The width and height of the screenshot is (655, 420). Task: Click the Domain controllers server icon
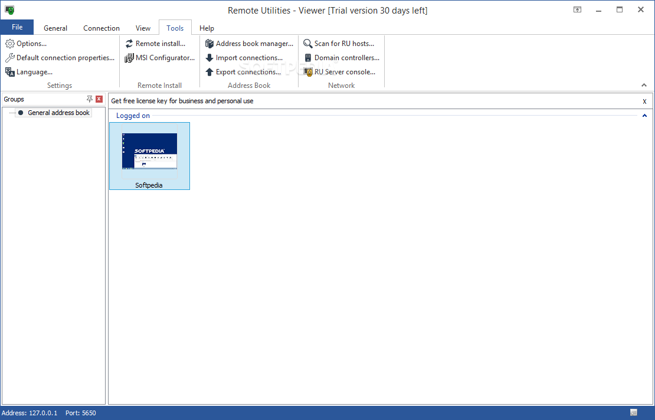308,58
